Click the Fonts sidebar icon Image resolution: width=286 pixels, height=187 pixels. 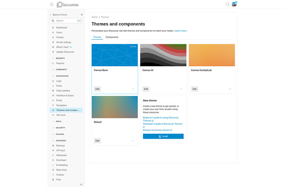53,86
